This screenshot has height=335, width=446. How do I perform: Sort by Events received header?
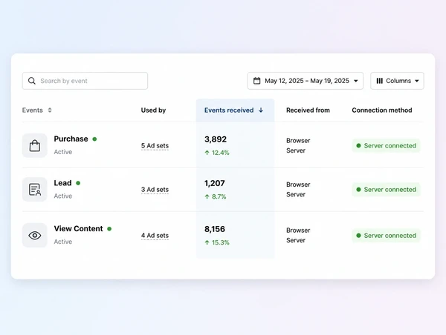coord(229,110)
